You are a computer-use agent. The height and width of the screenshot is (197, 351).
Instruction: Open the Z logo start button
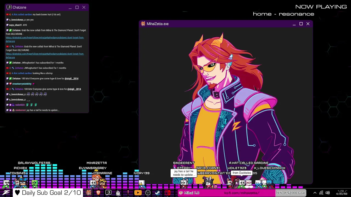6,193
